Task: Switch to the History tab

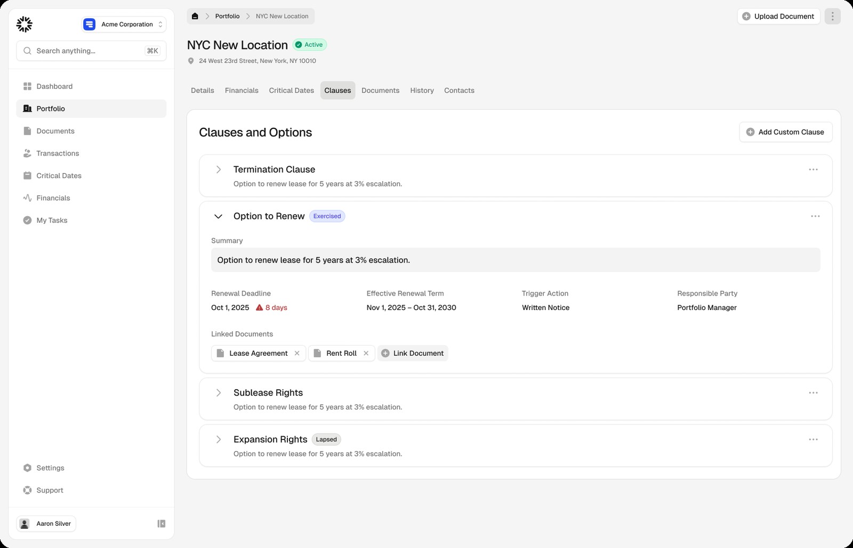Action: point(422,91)
